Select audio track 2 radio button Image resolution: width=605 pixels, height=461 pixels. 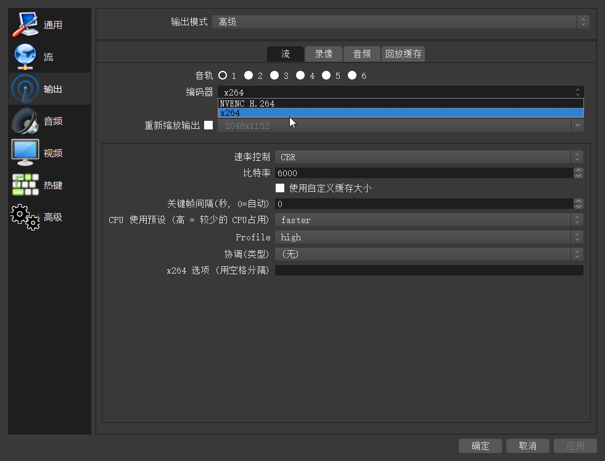(x=249, y=75)
